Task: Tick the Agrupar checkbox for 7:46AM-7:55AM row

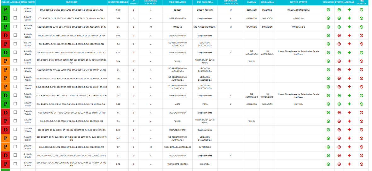Action: click(15, 121)
